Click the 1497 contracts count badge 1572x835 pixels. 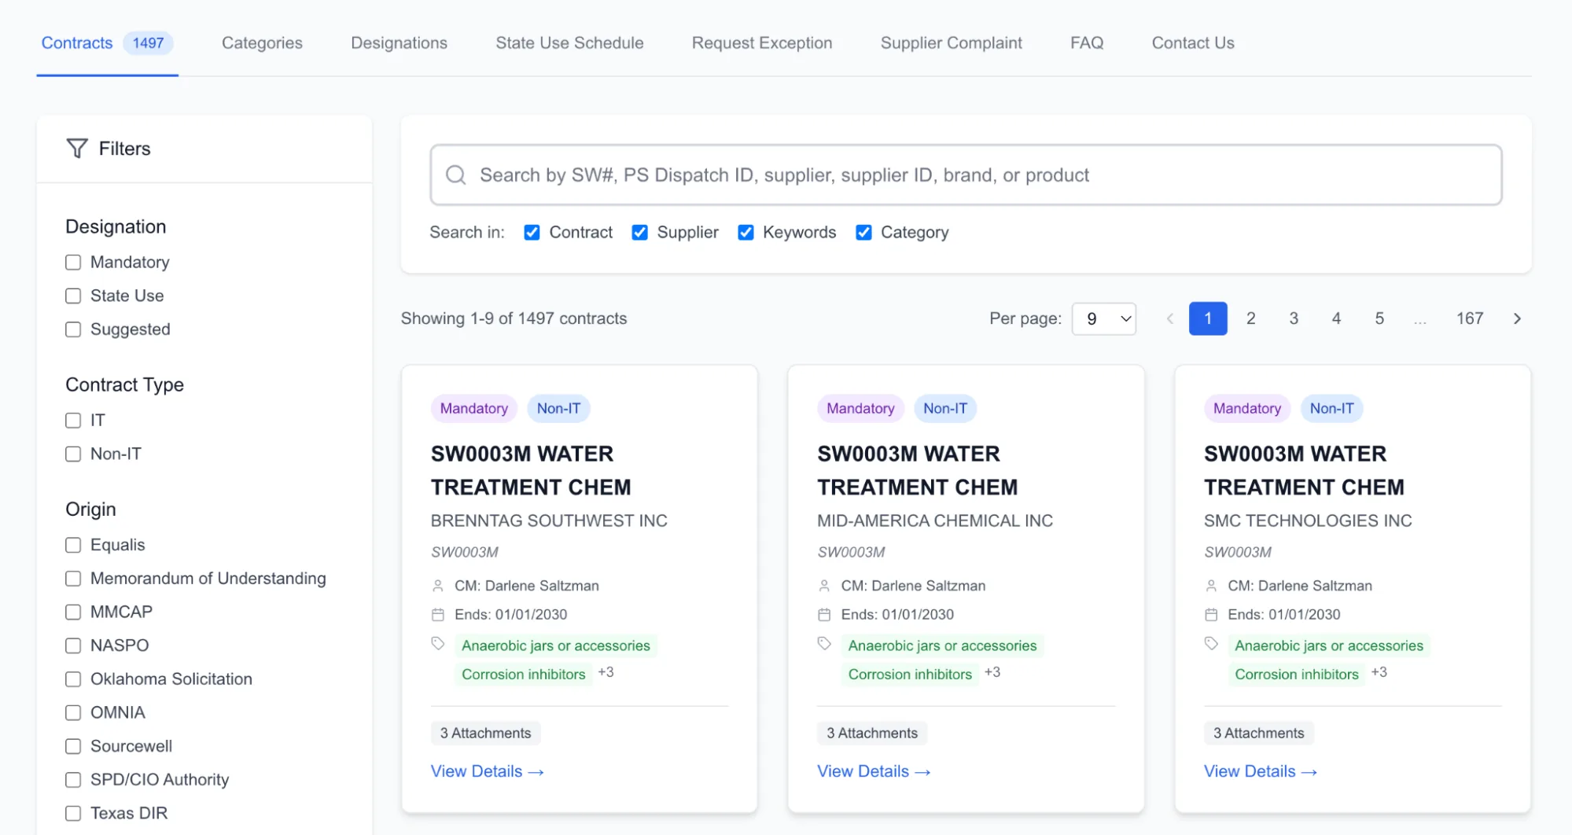pos(148,43)
